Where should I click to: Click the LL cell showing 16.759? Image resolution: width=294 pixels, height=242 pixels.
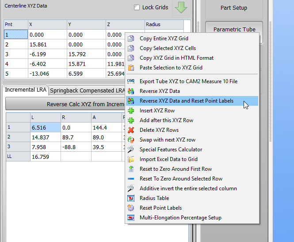coord(46,157)
